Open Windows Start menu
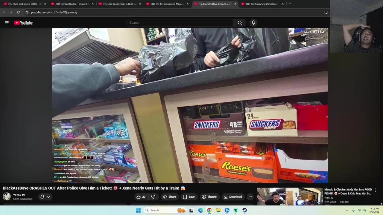This screenshot has height=215, width=383. [x=138, y=210]
